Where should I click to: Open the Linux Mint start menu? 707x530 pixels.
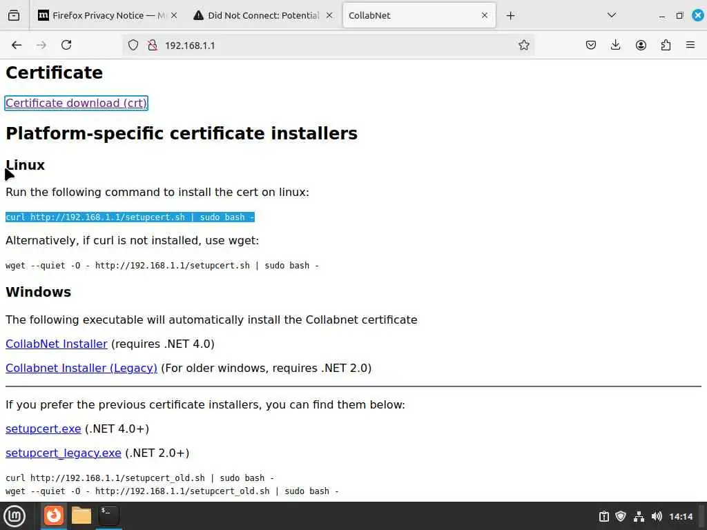coord(14,516)
